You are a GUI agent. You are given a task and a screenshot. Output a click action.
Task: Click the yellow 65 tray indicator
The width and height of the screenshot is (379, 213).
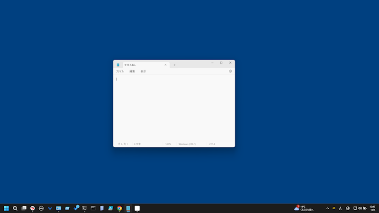point(334,208)
